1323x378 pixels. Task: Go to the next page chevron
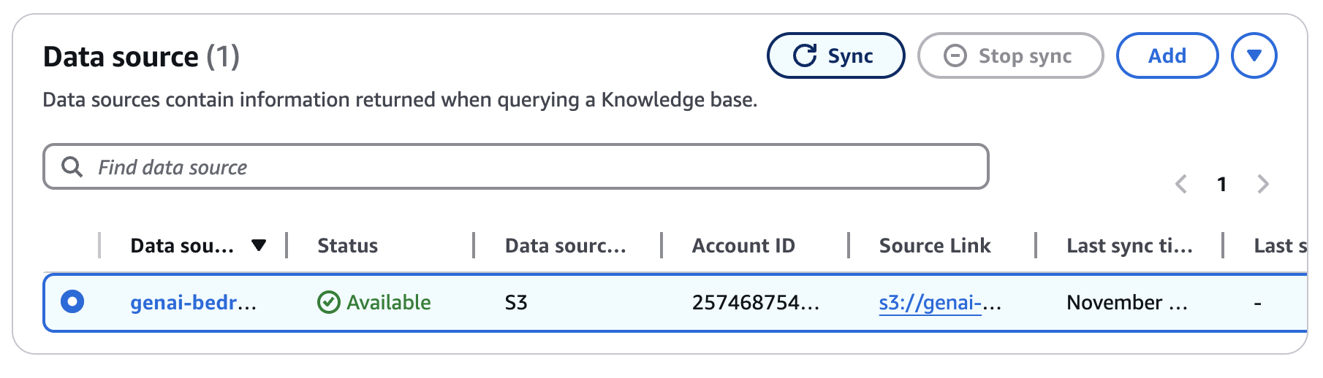[1262, 184]
